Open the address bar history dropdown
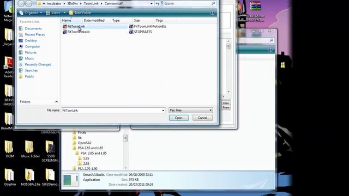349x196 pixels. tap(152, 4)
